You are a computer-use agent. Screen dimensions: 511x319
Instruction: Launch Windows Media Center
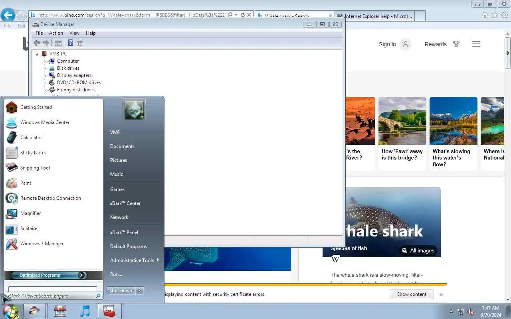click(45, 122)
